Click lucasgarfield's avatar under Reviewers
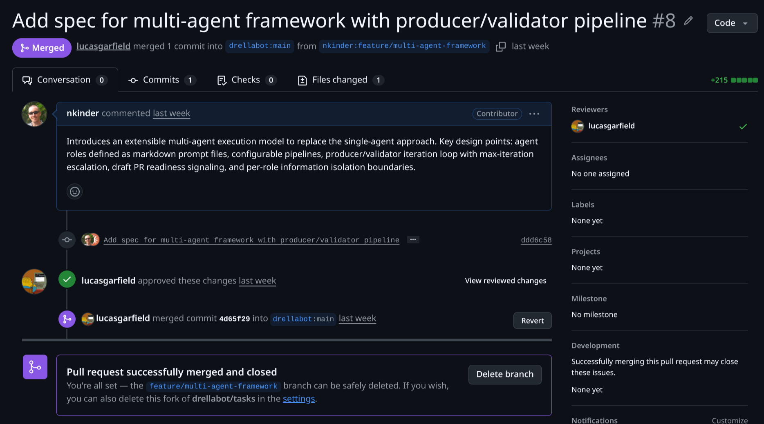Viewport: 764px width, 424px height. point(577,126)
